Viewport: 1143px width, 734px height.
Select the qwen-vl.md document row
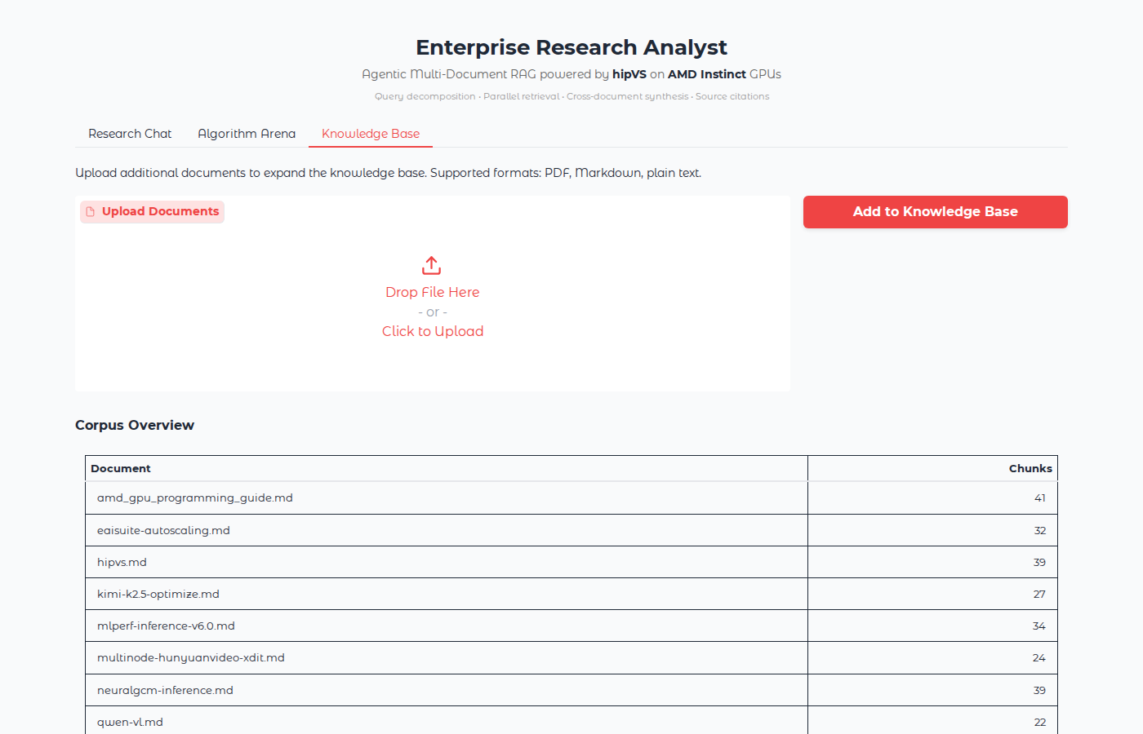(x=571, y=722)
